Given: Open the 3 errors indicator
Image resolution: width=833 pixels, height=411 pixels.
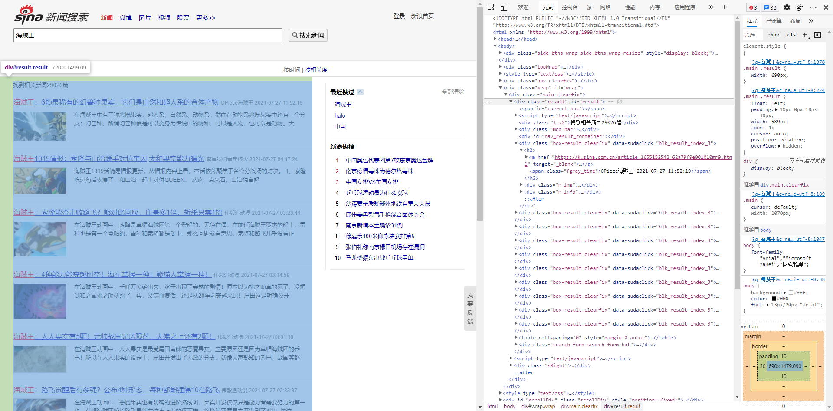Looking at the screenshot, I should point(753,7).
